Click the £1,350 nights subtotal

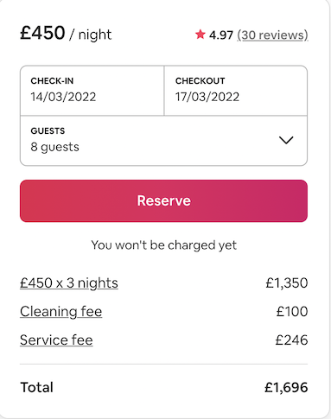pos(287,283)
